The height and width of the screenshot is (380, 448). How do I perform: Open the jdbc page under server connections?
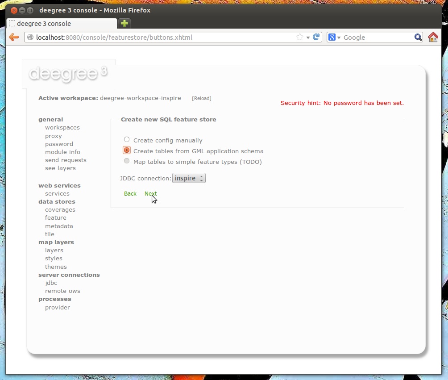[x=51, y=283]
